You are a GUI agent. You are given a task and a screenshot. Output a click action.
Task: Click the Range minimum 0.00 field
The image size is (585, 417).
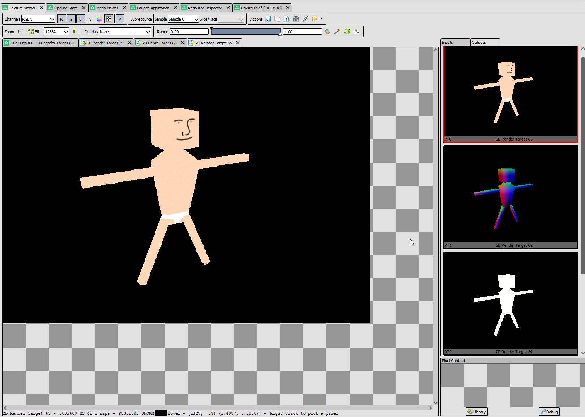click(189, 32)
